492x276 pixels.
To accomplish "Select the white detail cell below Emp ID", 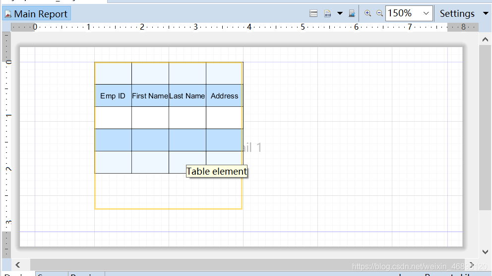I will click(113, 118).
